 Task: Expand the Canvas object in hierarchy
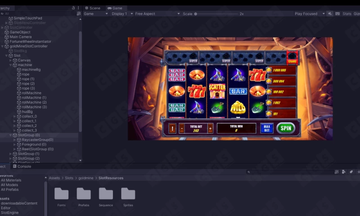[x=10, y=60]
